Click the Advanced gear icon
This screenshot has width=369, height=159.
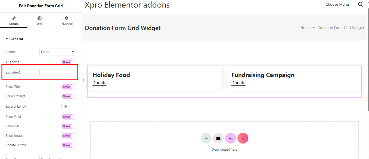click(67, 18)
